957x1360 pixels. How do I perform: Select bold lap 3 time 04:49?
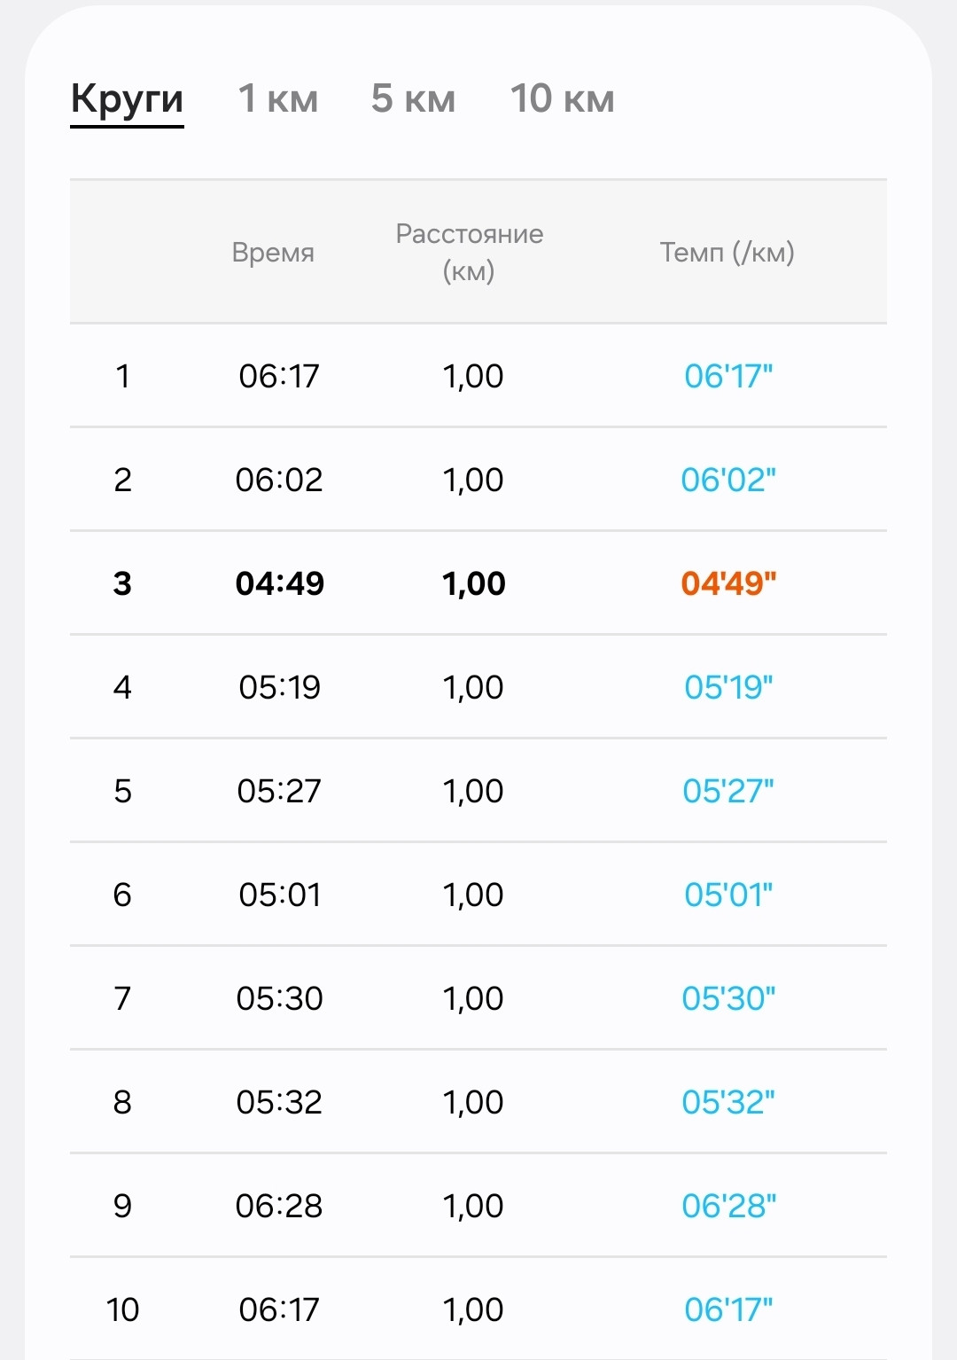280,583
